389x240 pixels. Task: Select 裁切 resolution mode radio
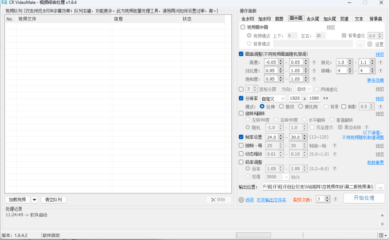click(281, 106)
